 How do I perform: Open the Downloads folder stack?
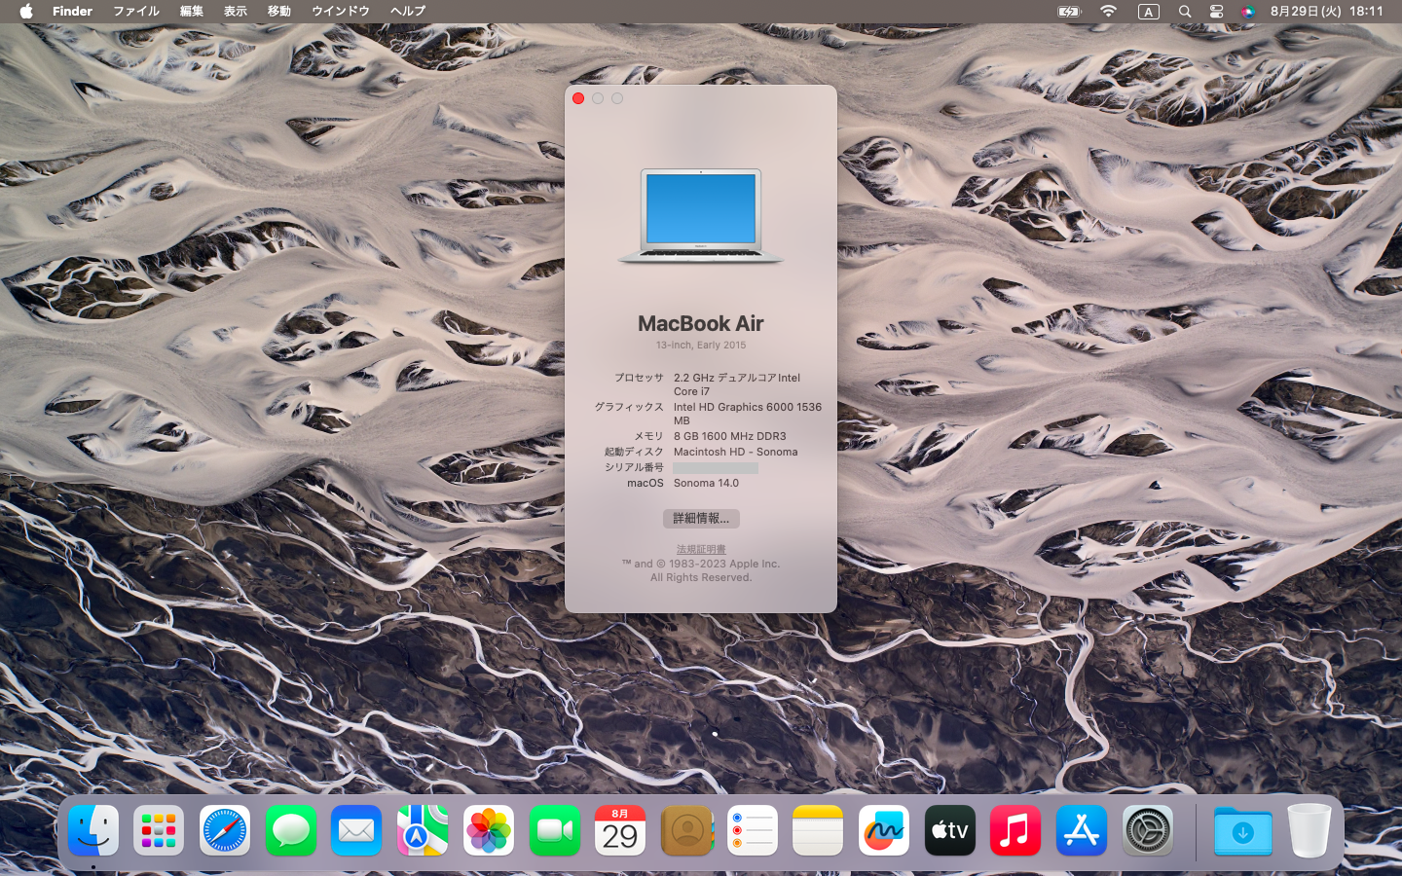(1243, 830)
